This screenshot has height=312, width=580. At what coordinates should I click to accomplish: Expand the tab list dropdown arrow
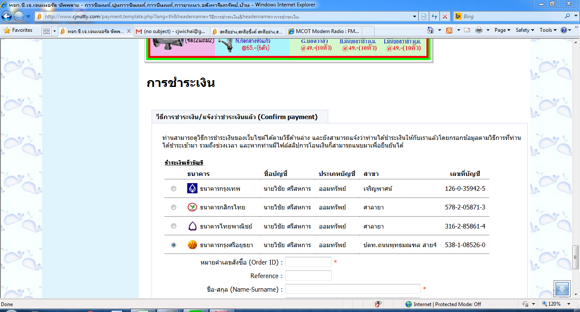coord(54,31)
